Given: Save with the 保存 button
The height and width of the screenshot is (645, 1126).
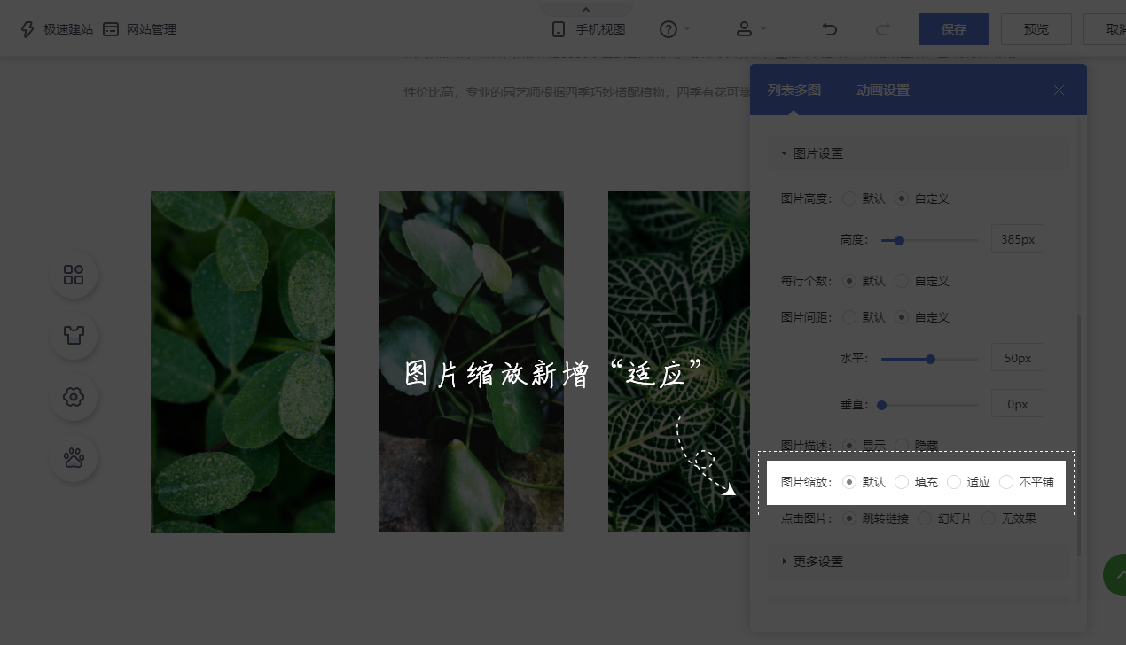Looking at the screenshot, I should coord(954,29).
